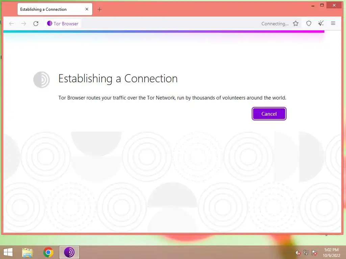Close the Establishing a Connection tab
This screenshot has width=346, height=259.
click(x=87, y=9)
